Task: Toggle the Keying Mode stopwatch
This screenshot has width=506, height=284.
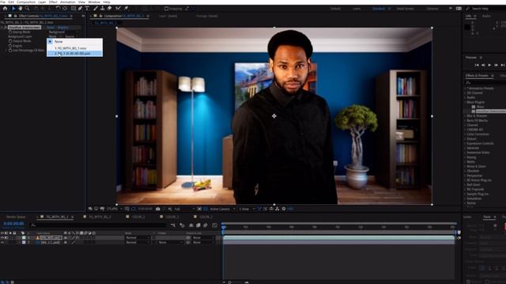Action: click(x=10, y=32)
